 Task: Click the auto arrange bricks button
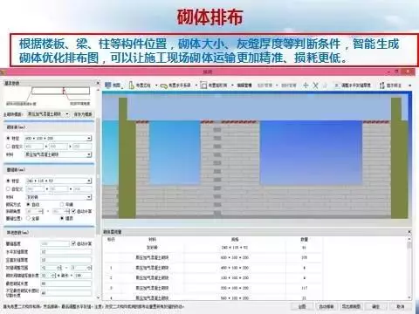click(326, 306)
